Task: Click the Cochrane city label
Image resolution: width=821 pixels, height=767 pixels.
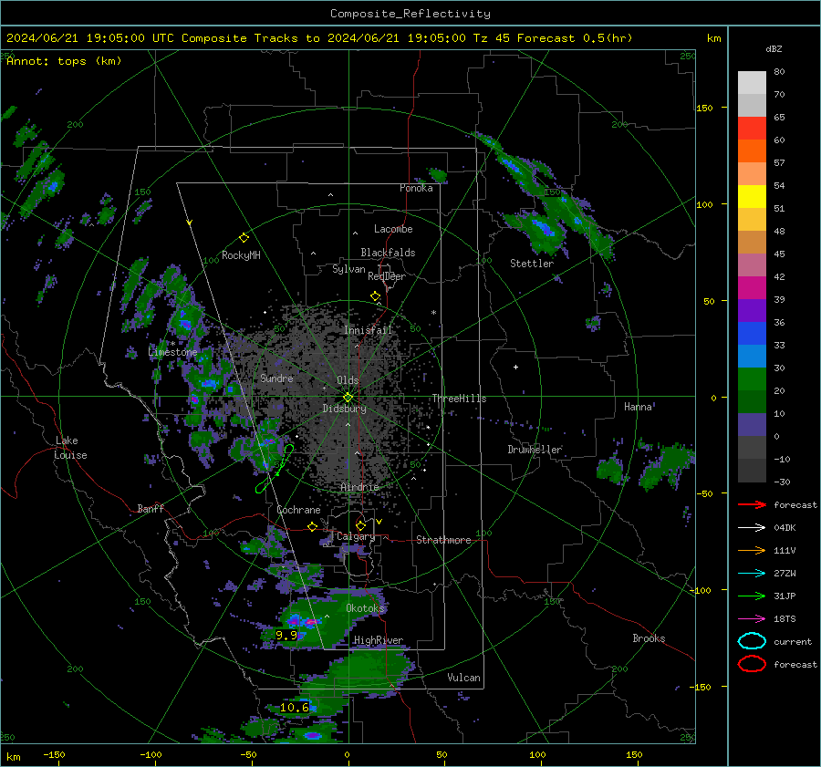Action: point(298,510)
